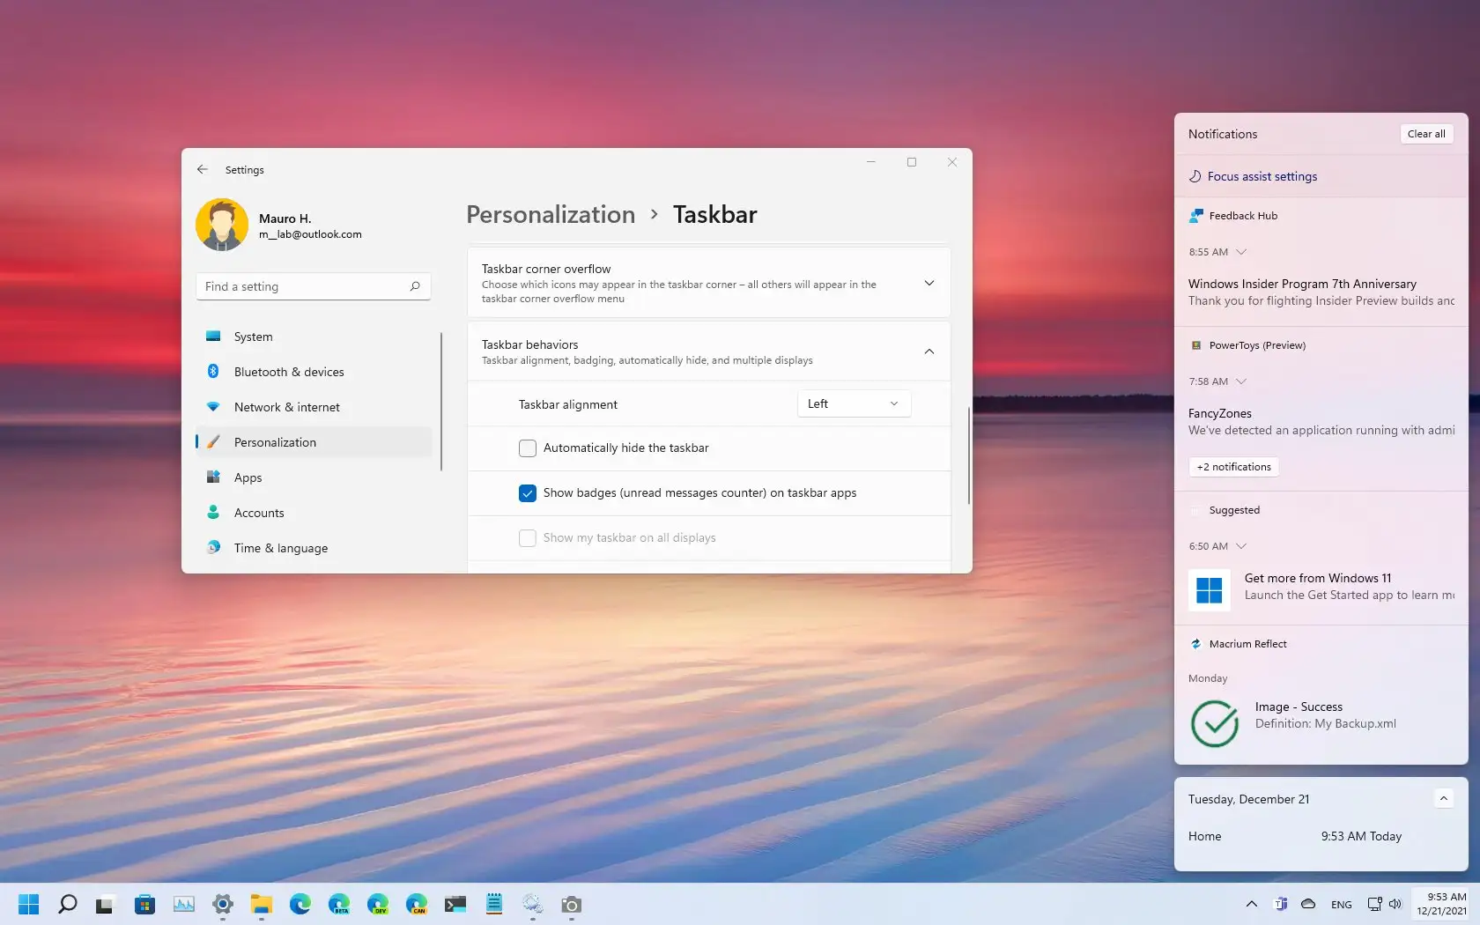Click the search magnifier in Find a setting
The width and height of the screenshot is (1480, 925).
coord(415,286)
